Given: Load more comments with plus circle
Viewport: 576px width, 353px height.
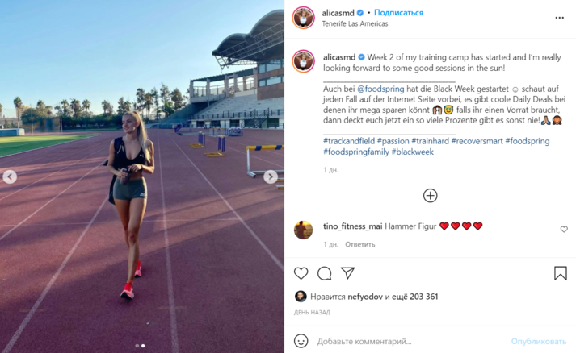Looking at the screenshot, I should click(x=430, y=195).
